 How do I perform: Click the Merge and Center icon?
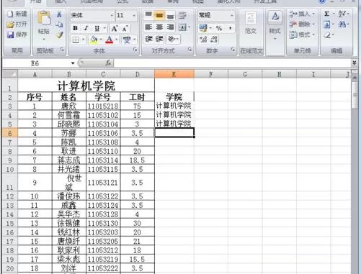tap(182, 27)
